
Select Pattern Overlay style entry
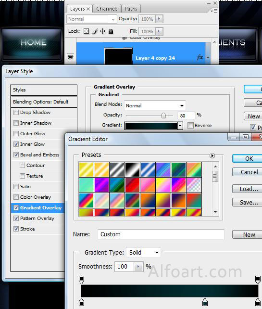[x=38, y=219]
